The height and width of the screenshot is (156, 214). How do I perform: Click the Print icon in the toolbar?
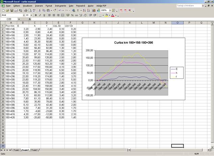coord(26,11)
